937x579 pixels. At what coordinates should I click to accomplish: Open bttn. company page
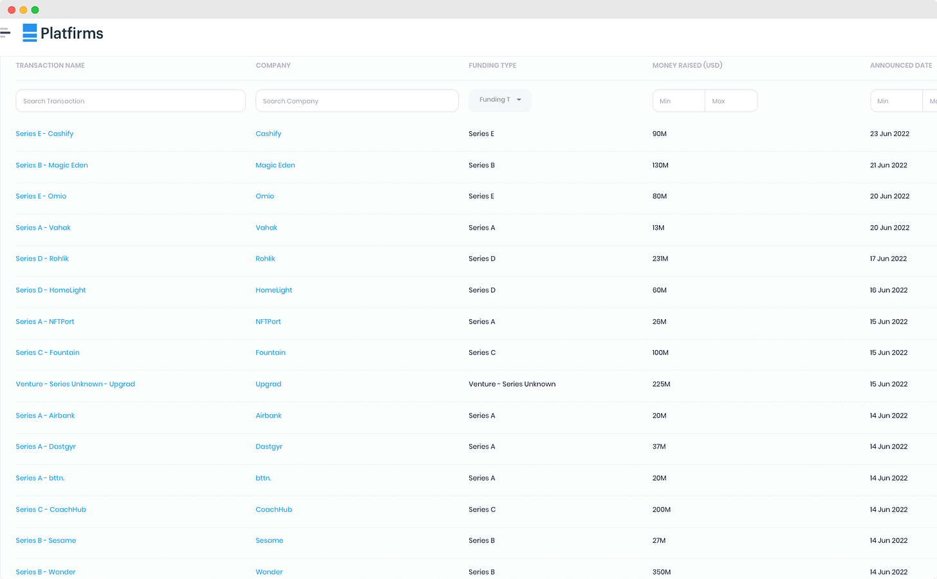263,478
